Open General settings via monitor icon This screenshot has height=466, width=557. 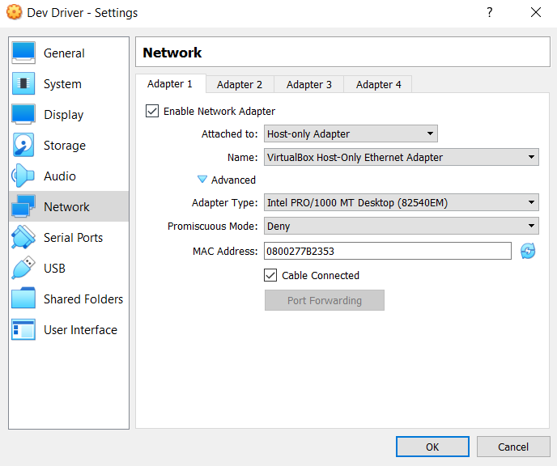(x=23, y=53)
